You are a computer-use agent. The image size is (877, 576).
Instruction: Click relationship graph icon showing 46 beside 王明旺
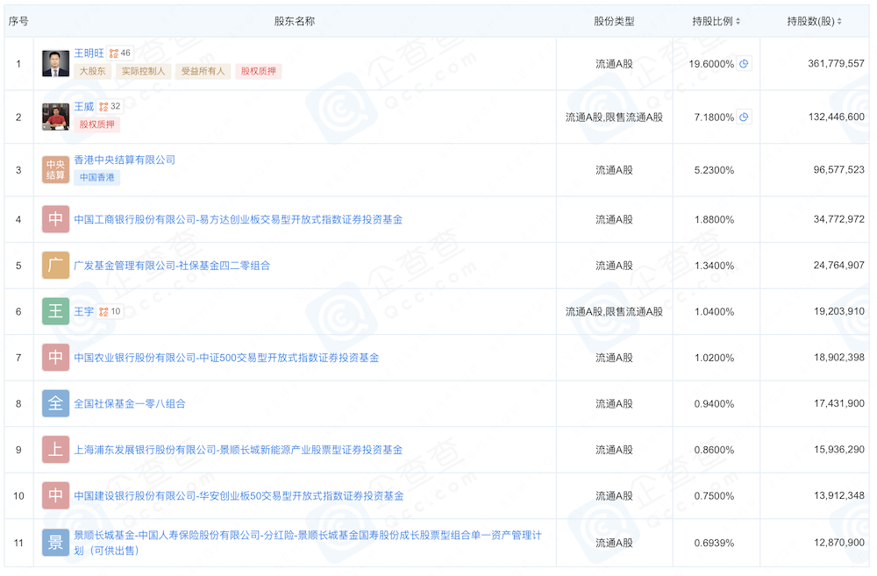pyautogui.click(x=115, y=53)
